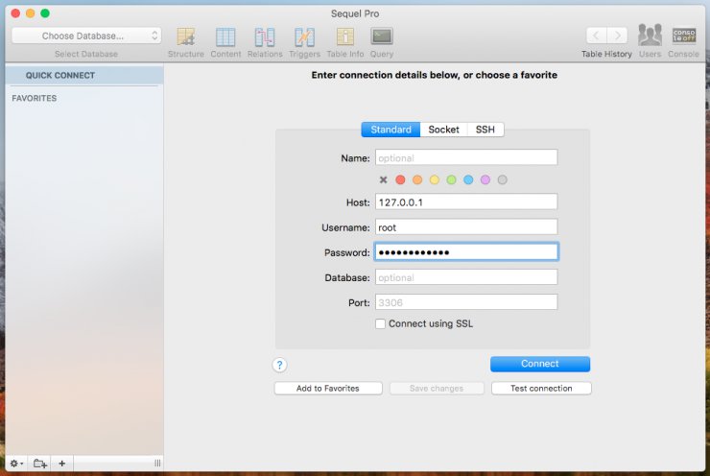Clear the color label with the X
This screenshot has width=710, height=476.
click(383, 179)
